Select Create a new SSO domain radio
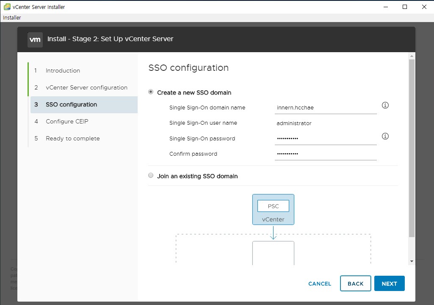The width and height of the screenshot is (434, 305). pyautogui.click(x=151, y=92)
